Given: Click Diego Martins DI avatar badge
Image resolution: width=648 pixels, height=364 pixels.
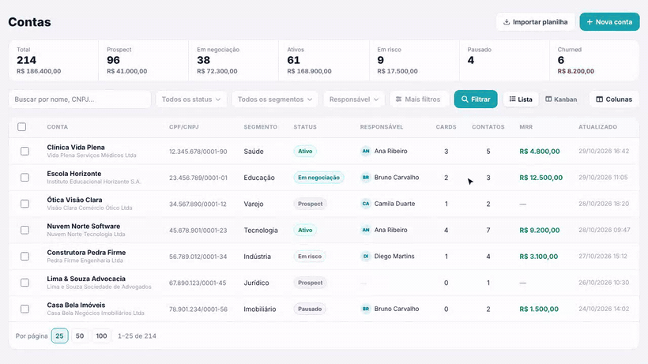Looking at the screenshot, I should [366, 257].
